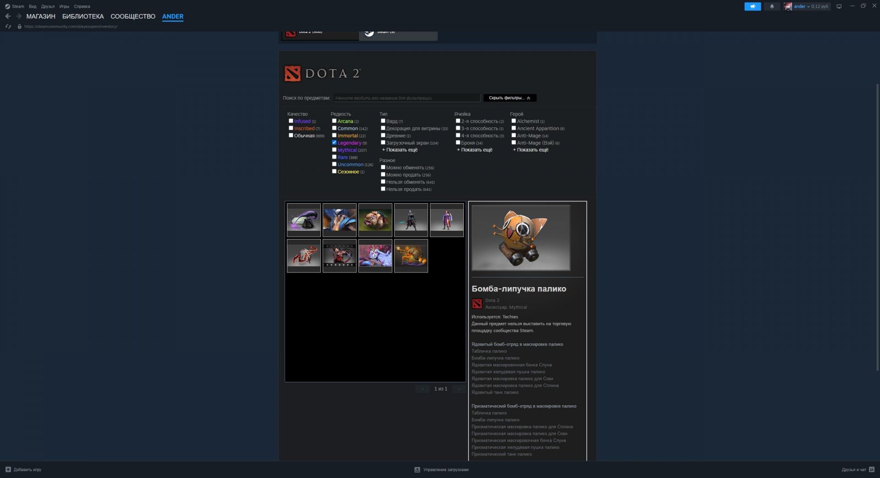
Task: Click the Dota 2 logo icon
Action: pos(292,74)
